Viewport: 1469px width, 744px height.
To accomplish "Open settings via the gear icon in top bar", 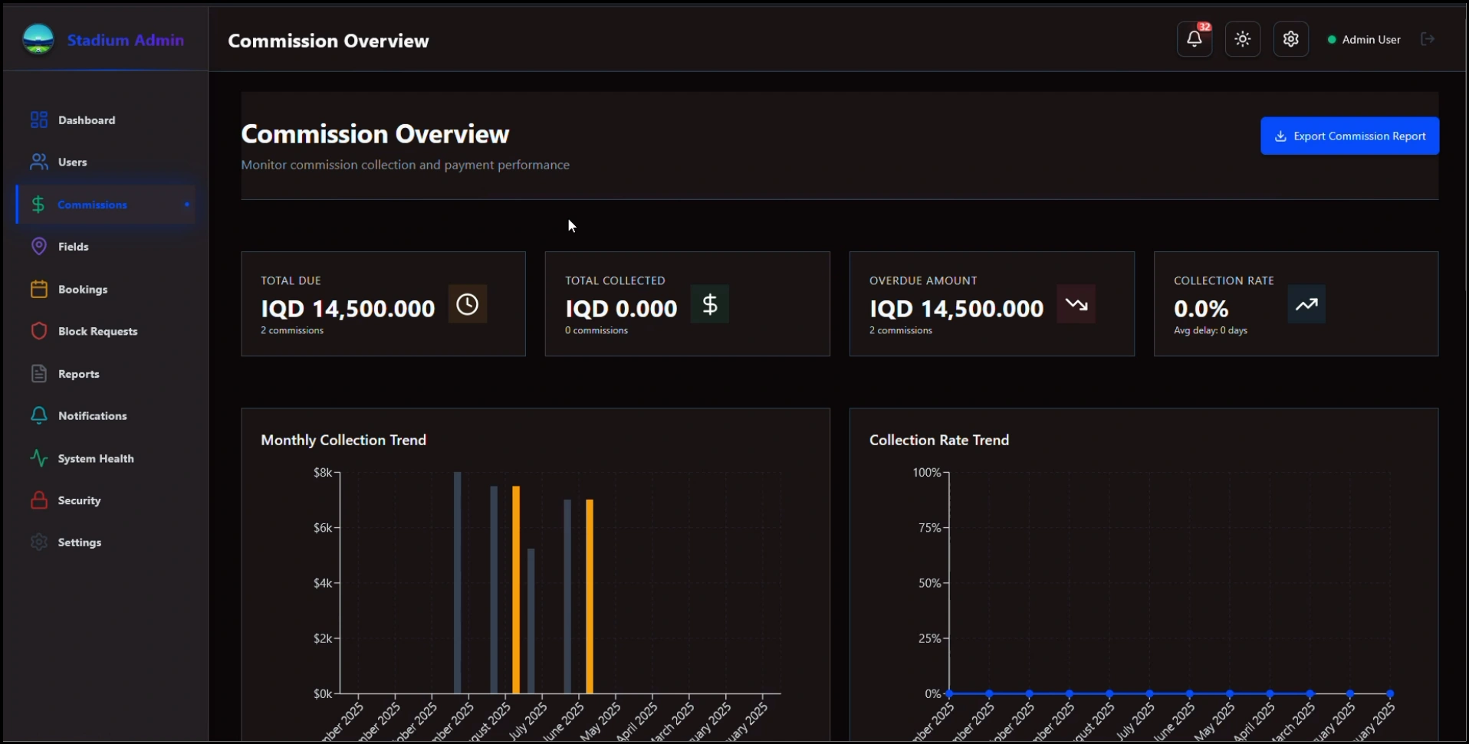I will [1290, 38].
